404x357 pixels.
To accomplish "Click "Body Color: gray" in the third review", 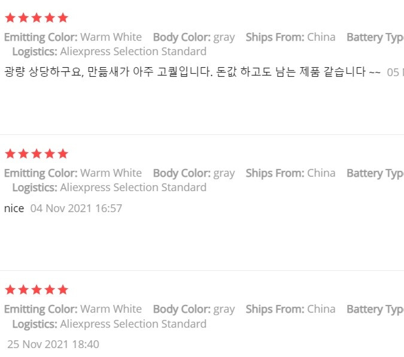I will pos(194,309).
